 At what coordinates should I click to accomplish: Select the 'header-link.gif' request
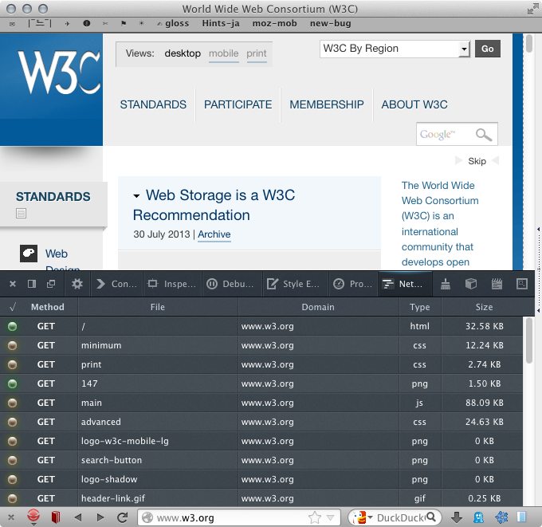pyautogui.click(x=261, y=498)
